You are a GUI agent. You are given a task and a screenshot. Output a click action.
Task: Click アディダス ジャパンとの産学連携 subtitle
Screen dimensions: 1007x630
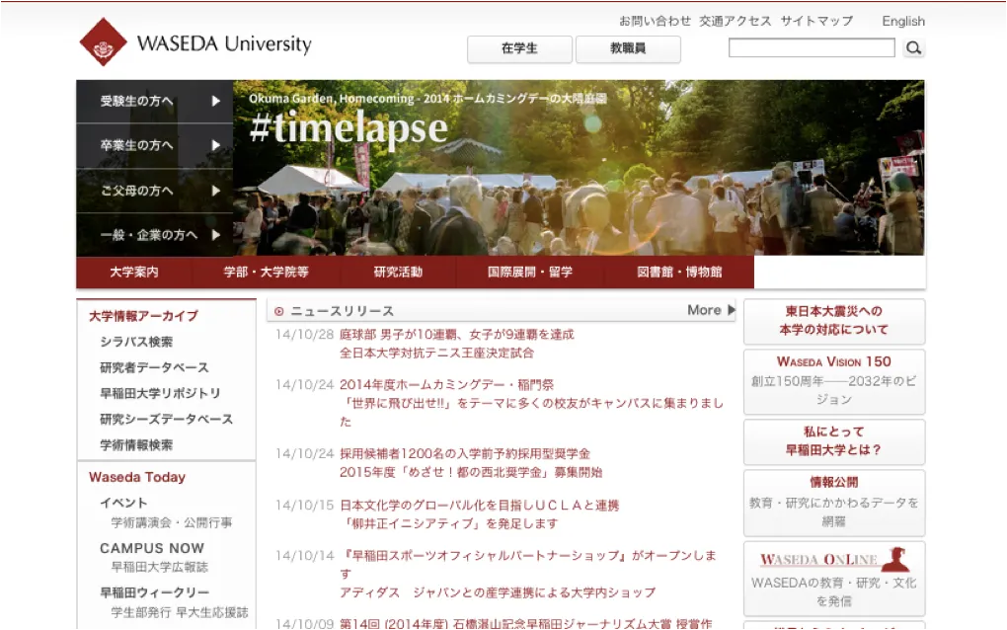click(498, 592)
